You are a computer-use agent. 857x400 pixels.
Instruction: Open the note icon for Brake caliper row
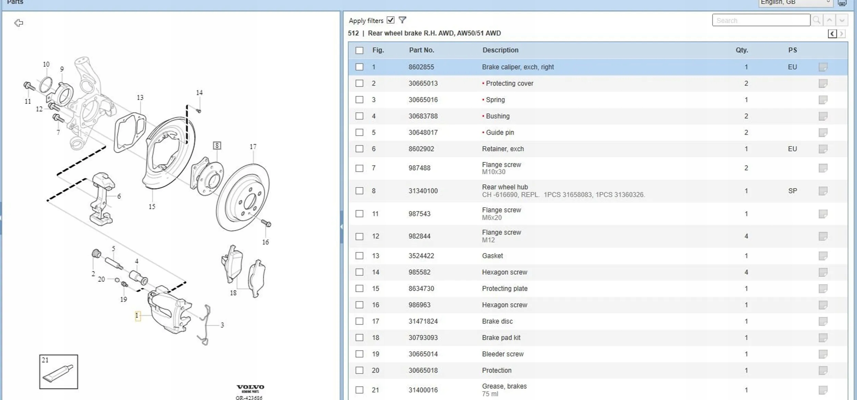coord(823,67)
